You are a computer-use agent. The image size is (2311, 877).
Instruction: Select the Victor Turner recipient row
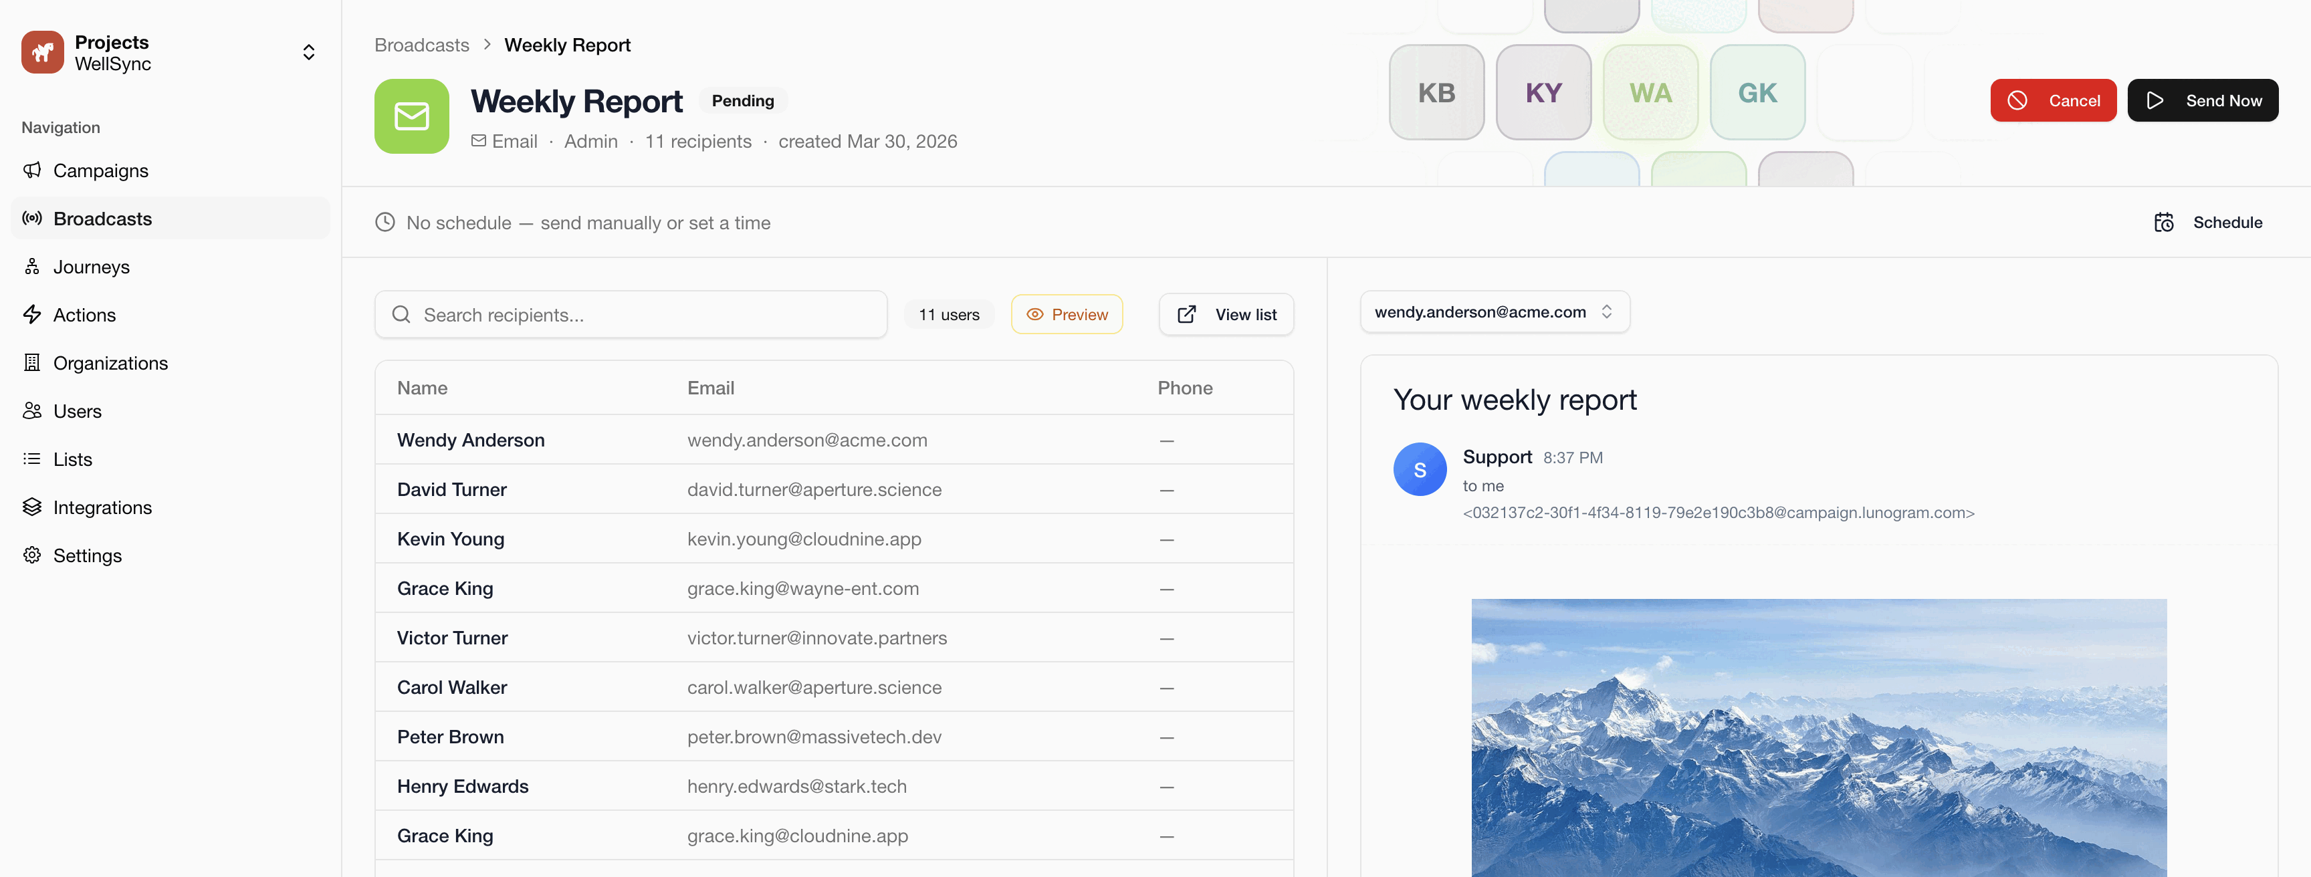[835, 638]
